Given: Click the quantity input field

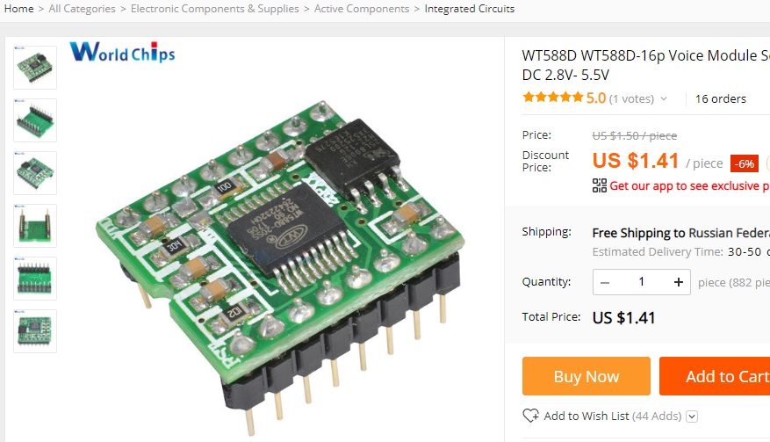Looking at the screenshot, I should click(641, 282).
